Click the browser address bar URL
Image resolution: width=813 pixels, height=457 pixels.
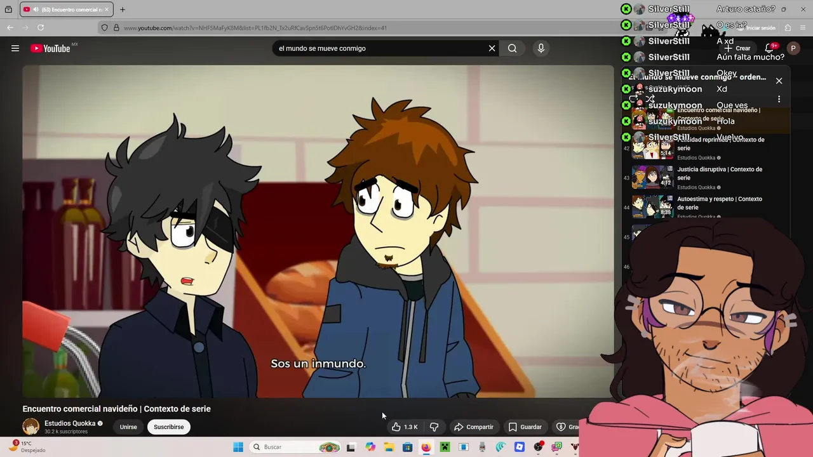click(x=255, y=28)
